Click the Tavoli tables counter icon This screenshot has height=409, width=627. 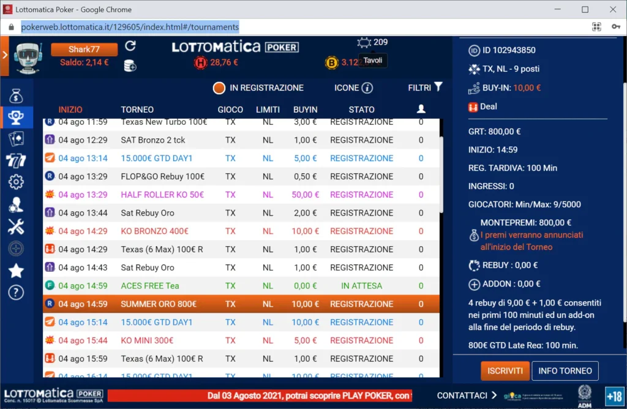364,42
